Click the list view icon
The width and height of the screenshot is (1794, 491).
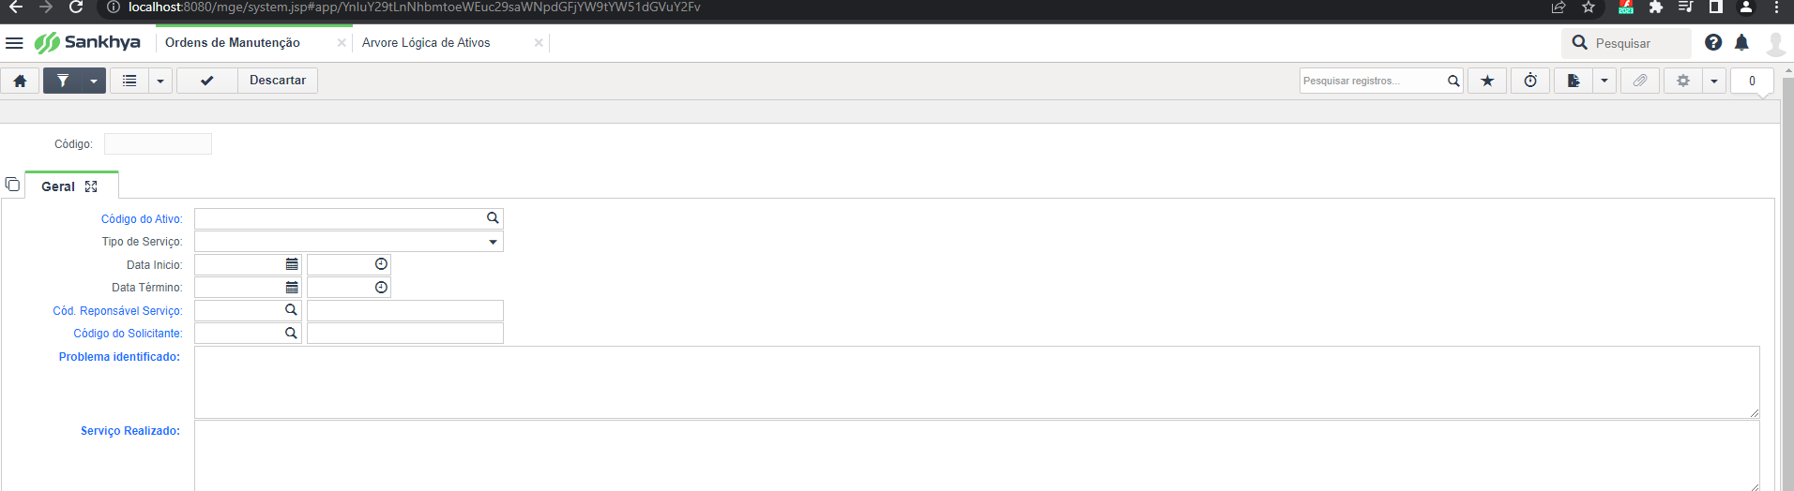[129, 81]
